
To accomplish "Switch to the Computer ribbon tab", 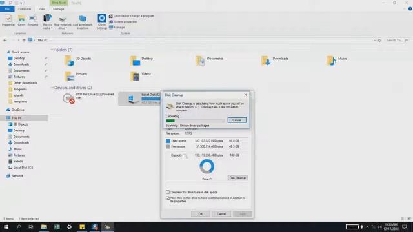I will [25, 9].
